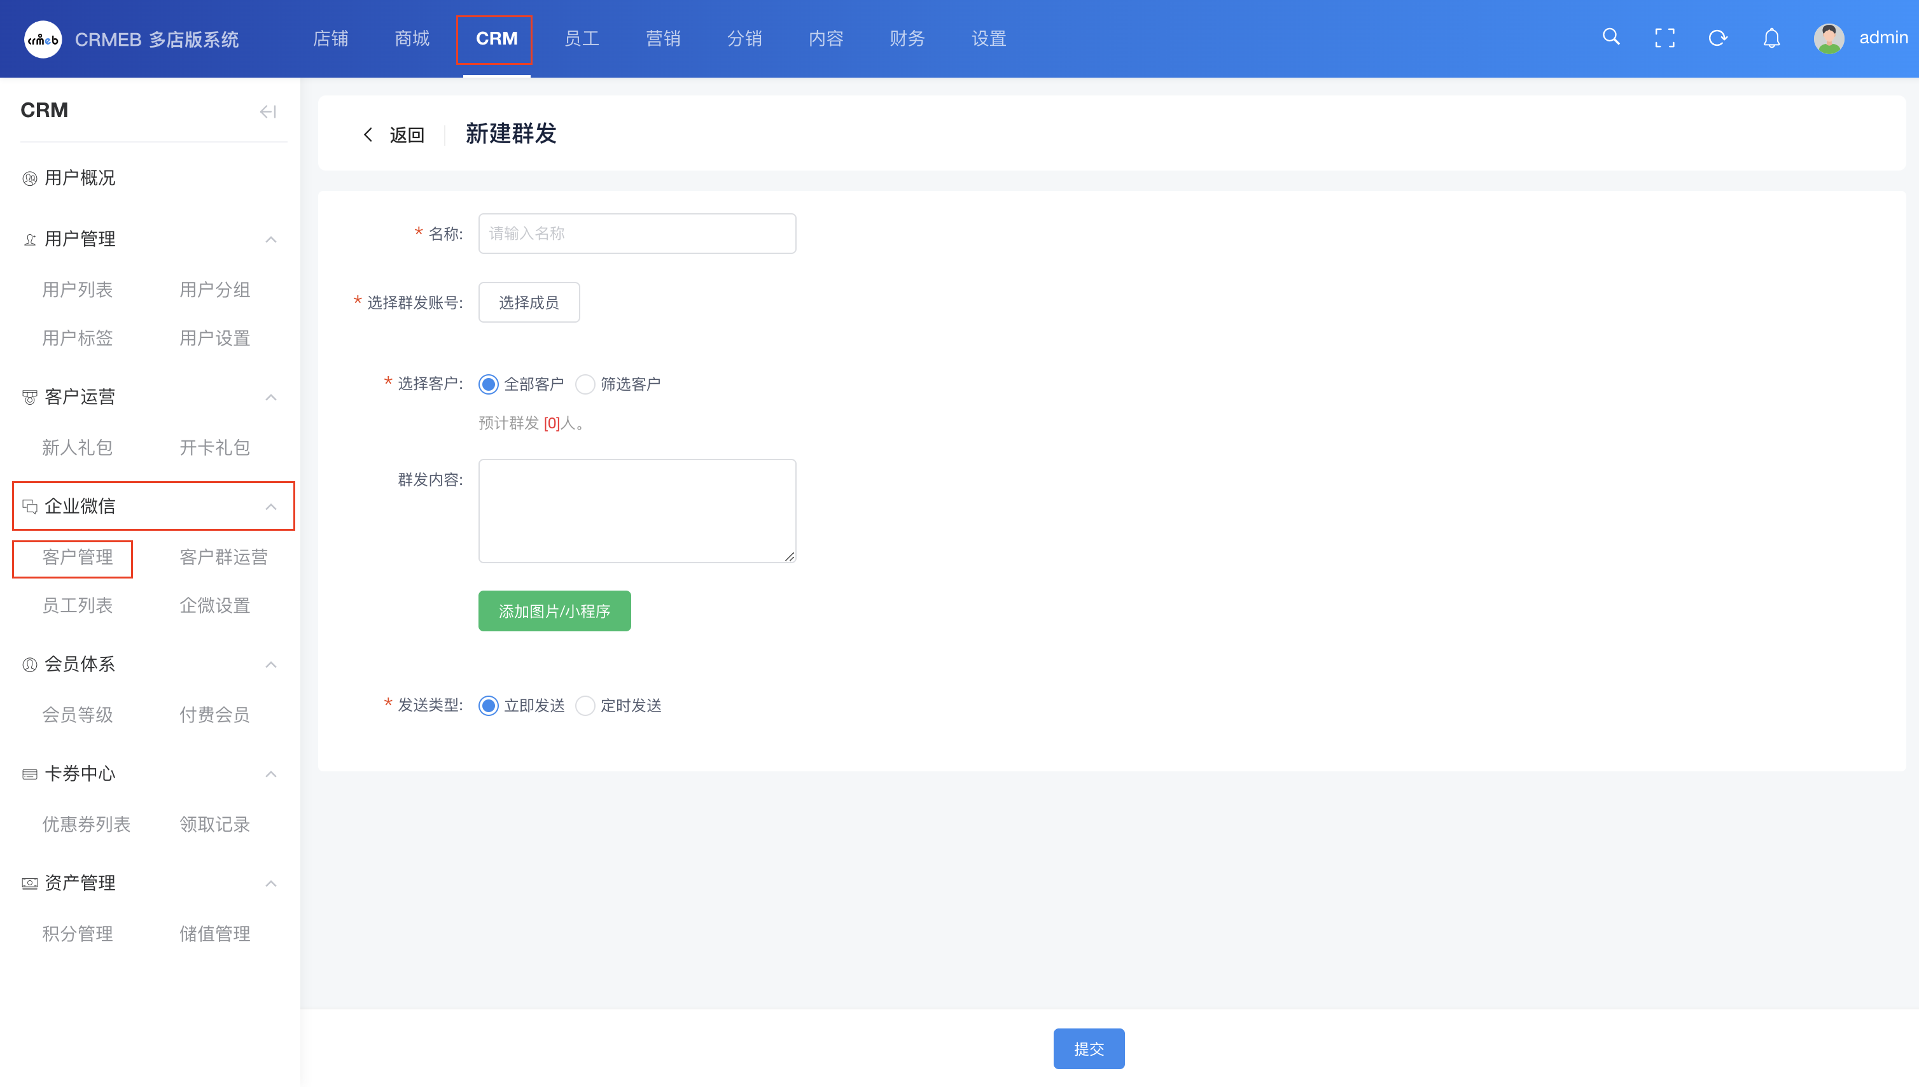Open 员工列表 in sidebar
Viewport: 1919px width, 1087px height.
tap(77, 605)
